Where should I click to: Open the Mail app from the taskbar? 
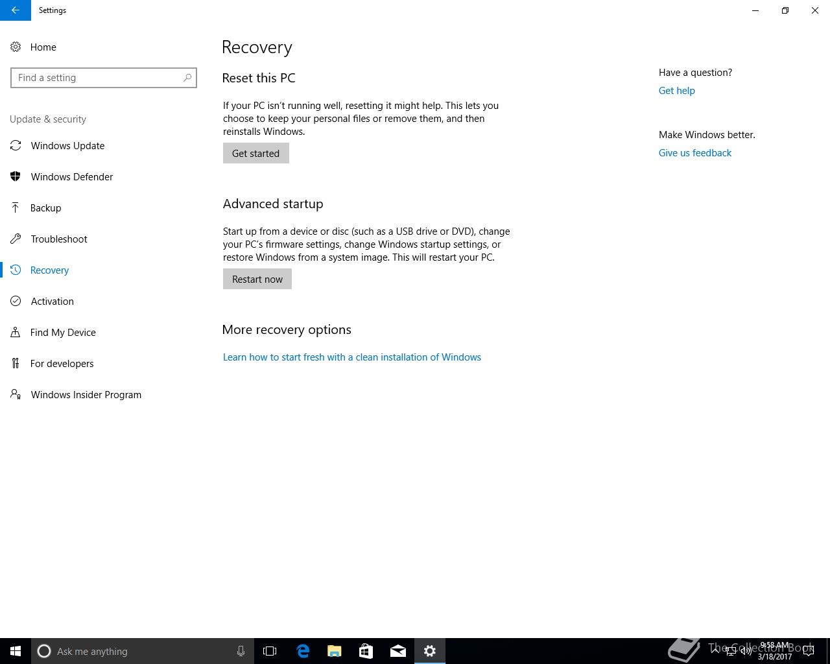pos(398,651)
